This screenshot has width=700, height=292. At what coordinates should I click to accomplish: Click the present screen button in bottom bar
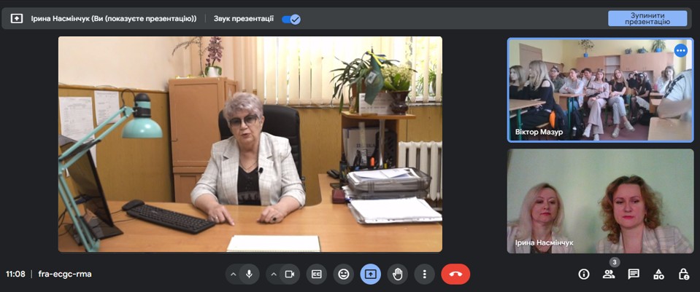tap(371, 275)
